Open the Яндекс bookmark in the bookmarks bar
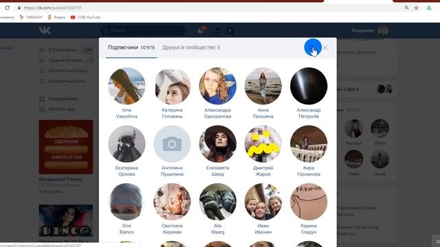The height and width of the screenshot is (247, 440). (x=56, y=17)
